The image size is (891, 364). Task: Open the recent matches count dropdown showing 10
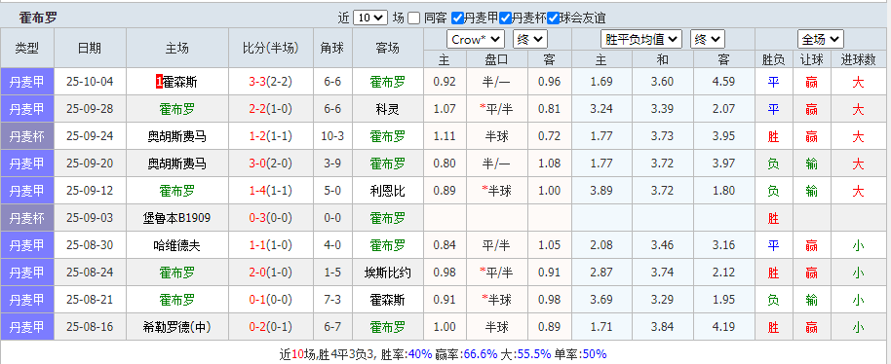click(x=369, y=18)
